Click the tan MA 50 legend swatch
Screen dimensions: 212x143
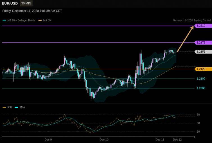coord(40,21)
